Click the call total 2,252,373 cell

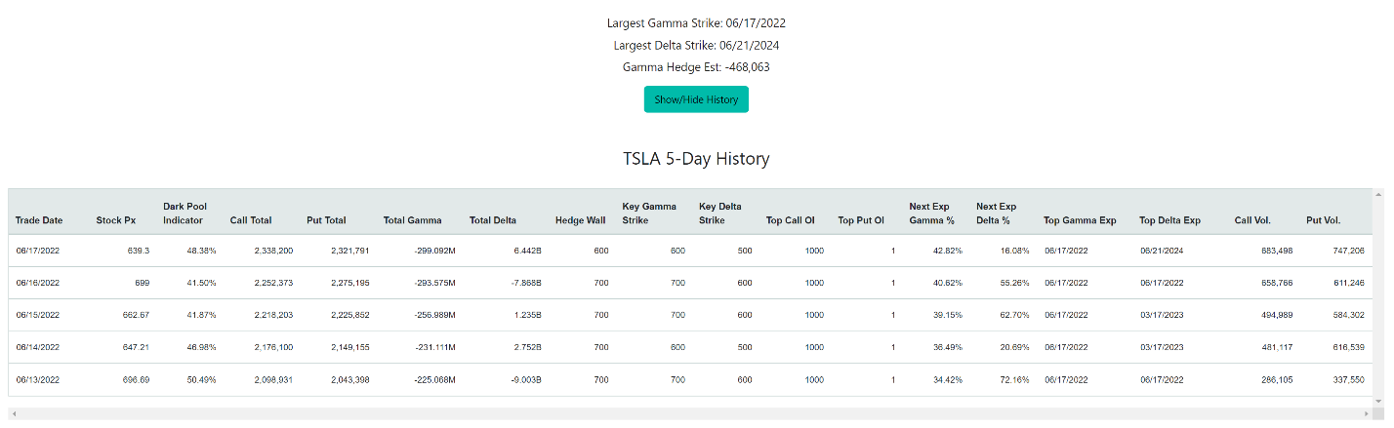point(272,283)
